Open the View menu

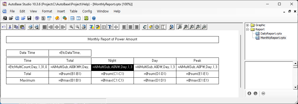tap(33, 11)
